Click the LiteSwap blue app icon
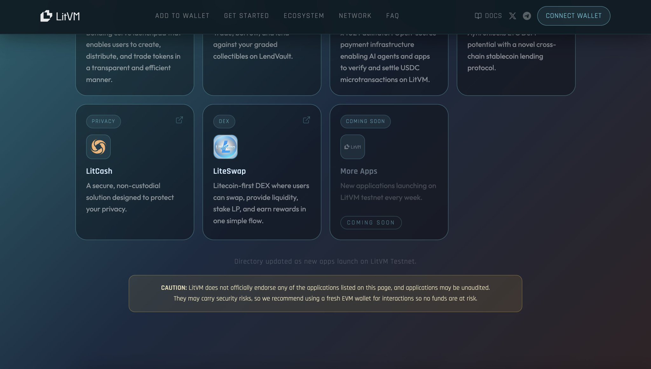This screenshot has width=651, height=369. point(225,147)
